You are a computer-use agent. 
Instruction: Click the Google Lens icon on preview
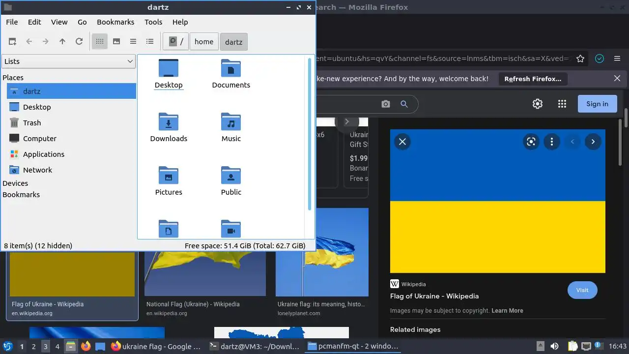tap(531, 142)
